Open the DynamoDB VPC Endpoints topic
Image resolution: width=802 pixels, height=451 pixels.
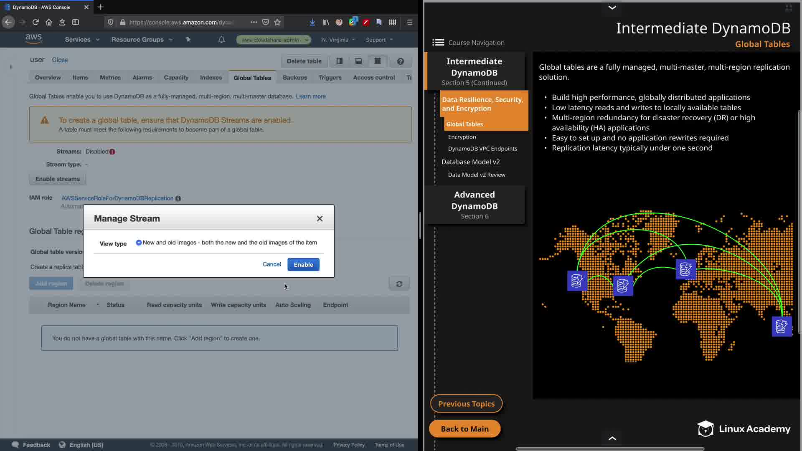pyautogui.click(x=482, y=149)
